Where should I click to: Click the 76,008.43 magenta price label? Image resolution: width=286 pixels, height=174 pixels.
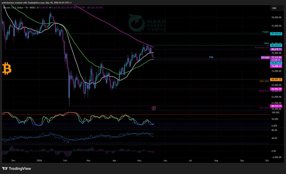click(x=276, y=66)
